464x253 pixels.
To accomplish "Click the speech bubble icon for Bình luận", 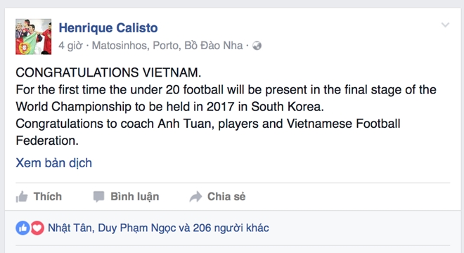I will click(98, 197).
